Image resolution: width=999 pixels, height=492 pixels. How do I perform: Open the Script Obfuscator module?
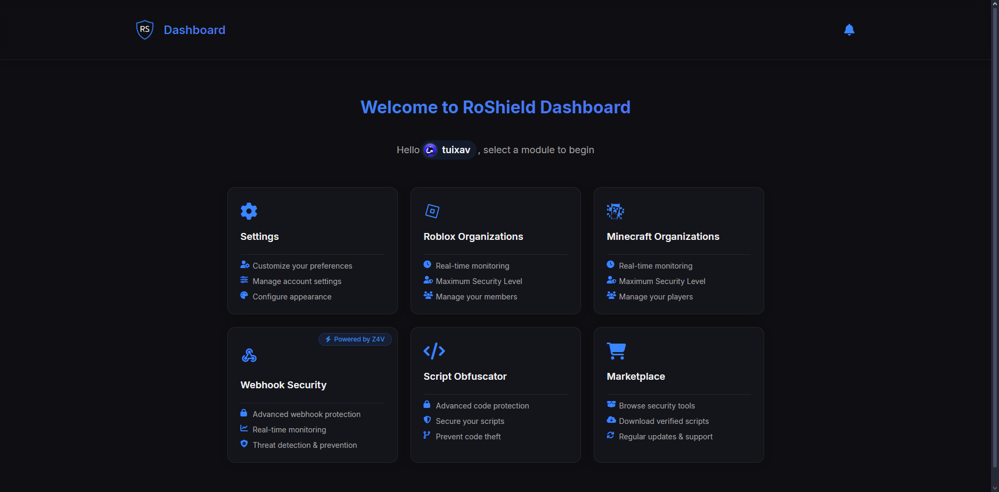[496, 395]
